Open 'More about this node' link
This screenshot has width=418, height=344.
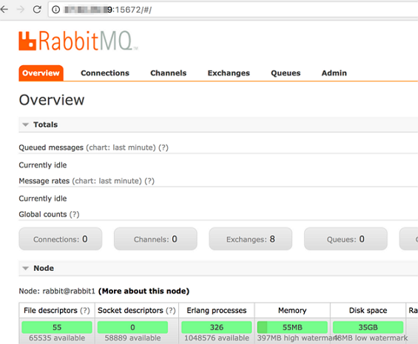(x=144, y=291)
